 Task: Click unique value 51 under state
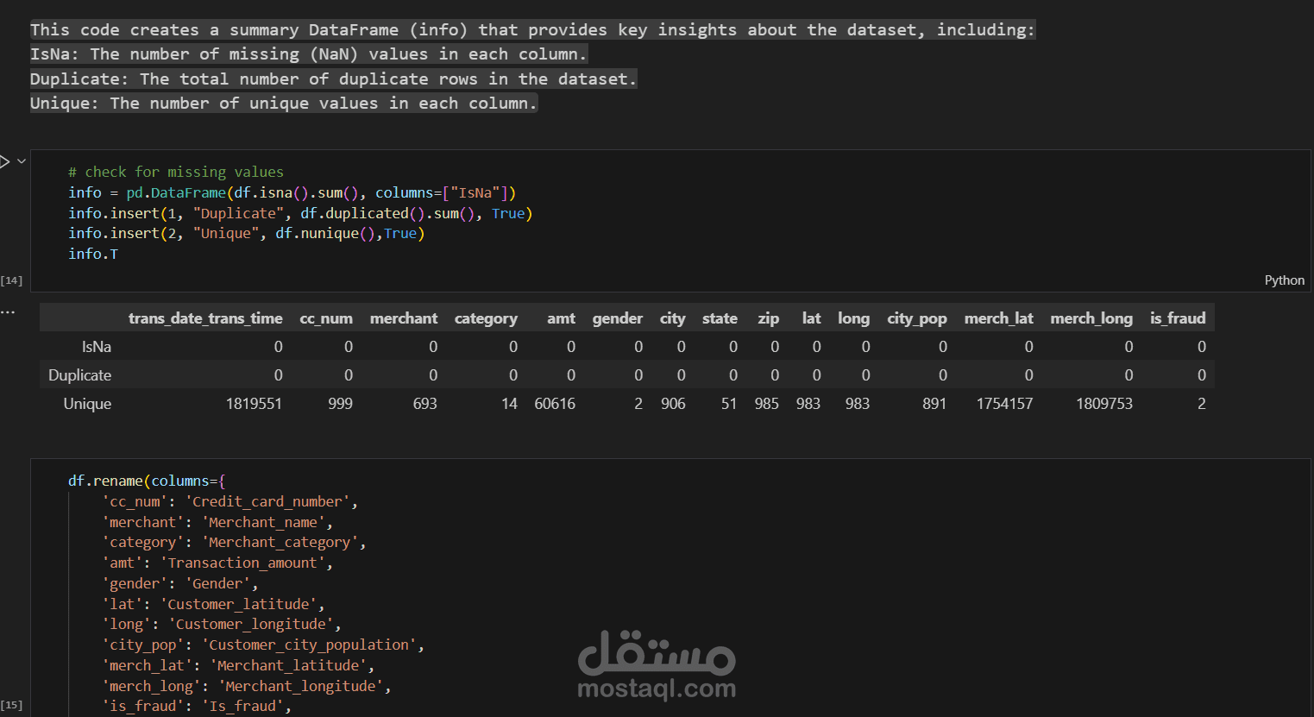pos(729,404)
